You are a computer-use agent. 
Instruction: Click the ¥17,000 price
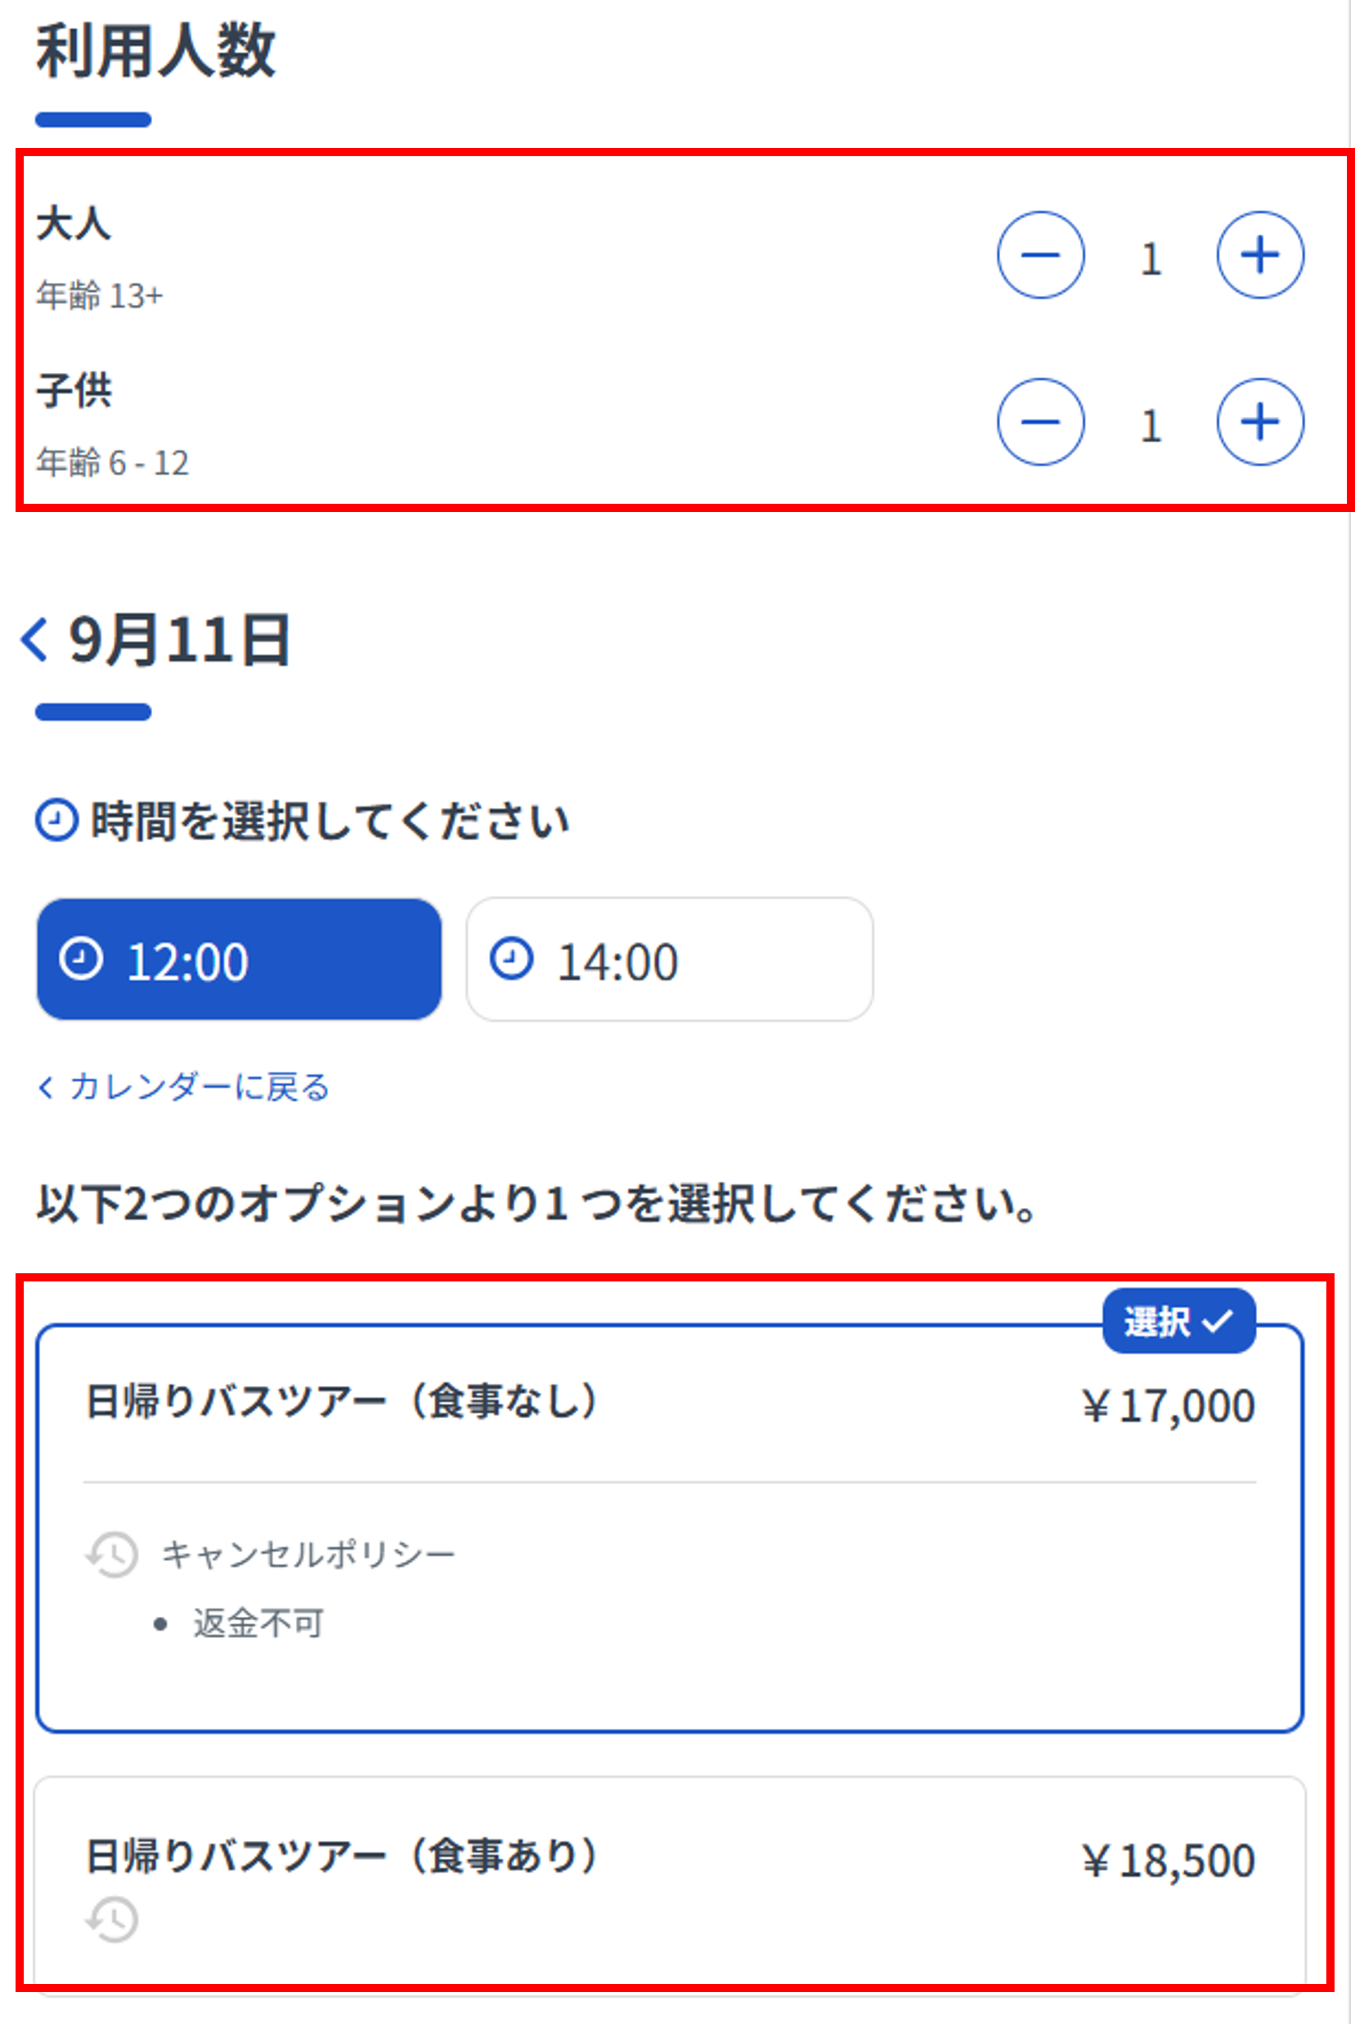(x=1169, y=1406)
